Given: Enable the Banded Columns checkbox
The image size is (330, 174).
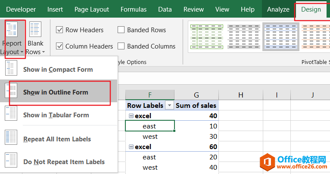Looking at the screenshot, I should (121, 46).
